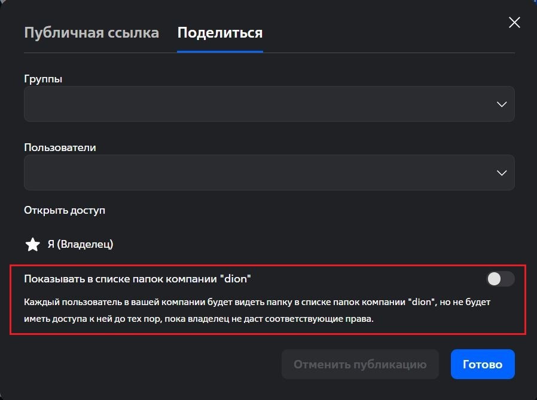Viewport: 537px width, 400px height.
Task: Click the chevron arrow in Пользователи field
Action: 502,173
